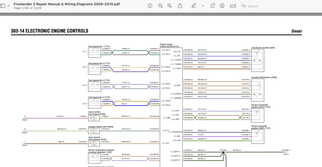Click the CYL 1 injector symbol box
This screenshot has height=167, width=322.
[95, 53]
